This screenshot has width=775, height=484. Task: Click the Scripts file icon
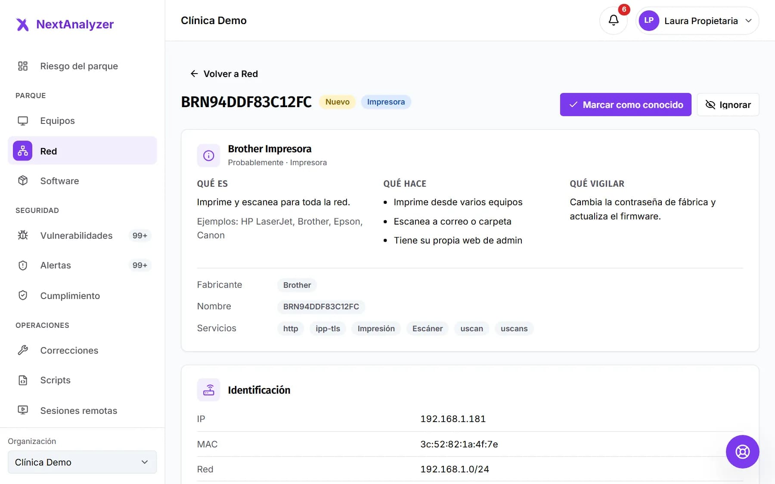23,380
